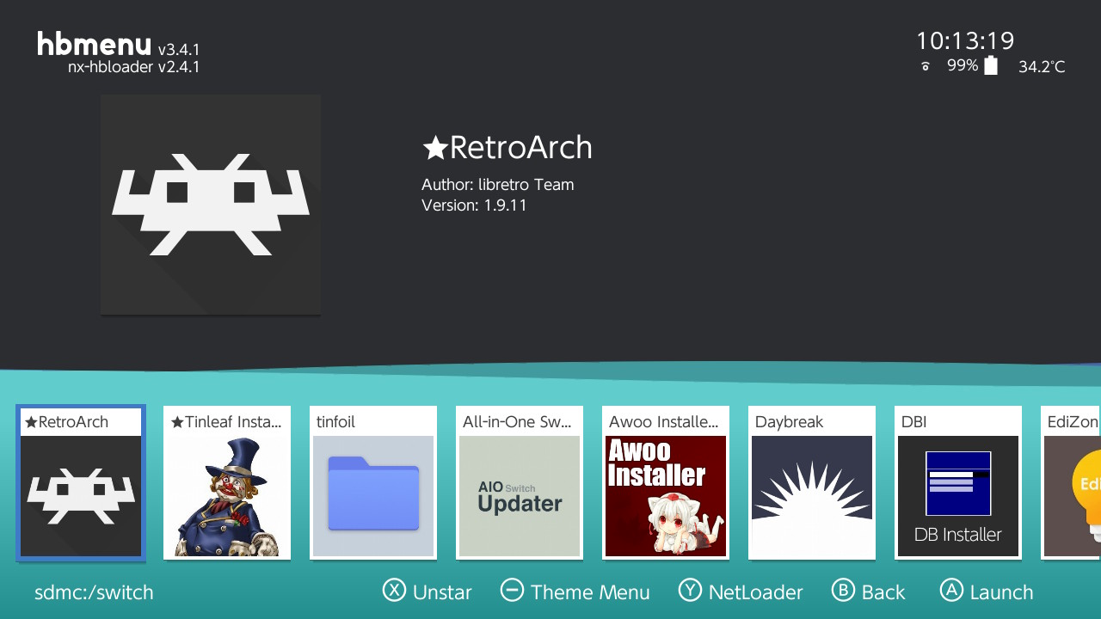Click the hbmenu title logo
Image resolution: width=1101 pixels, height=619 pixels.
tap(94, 44)
